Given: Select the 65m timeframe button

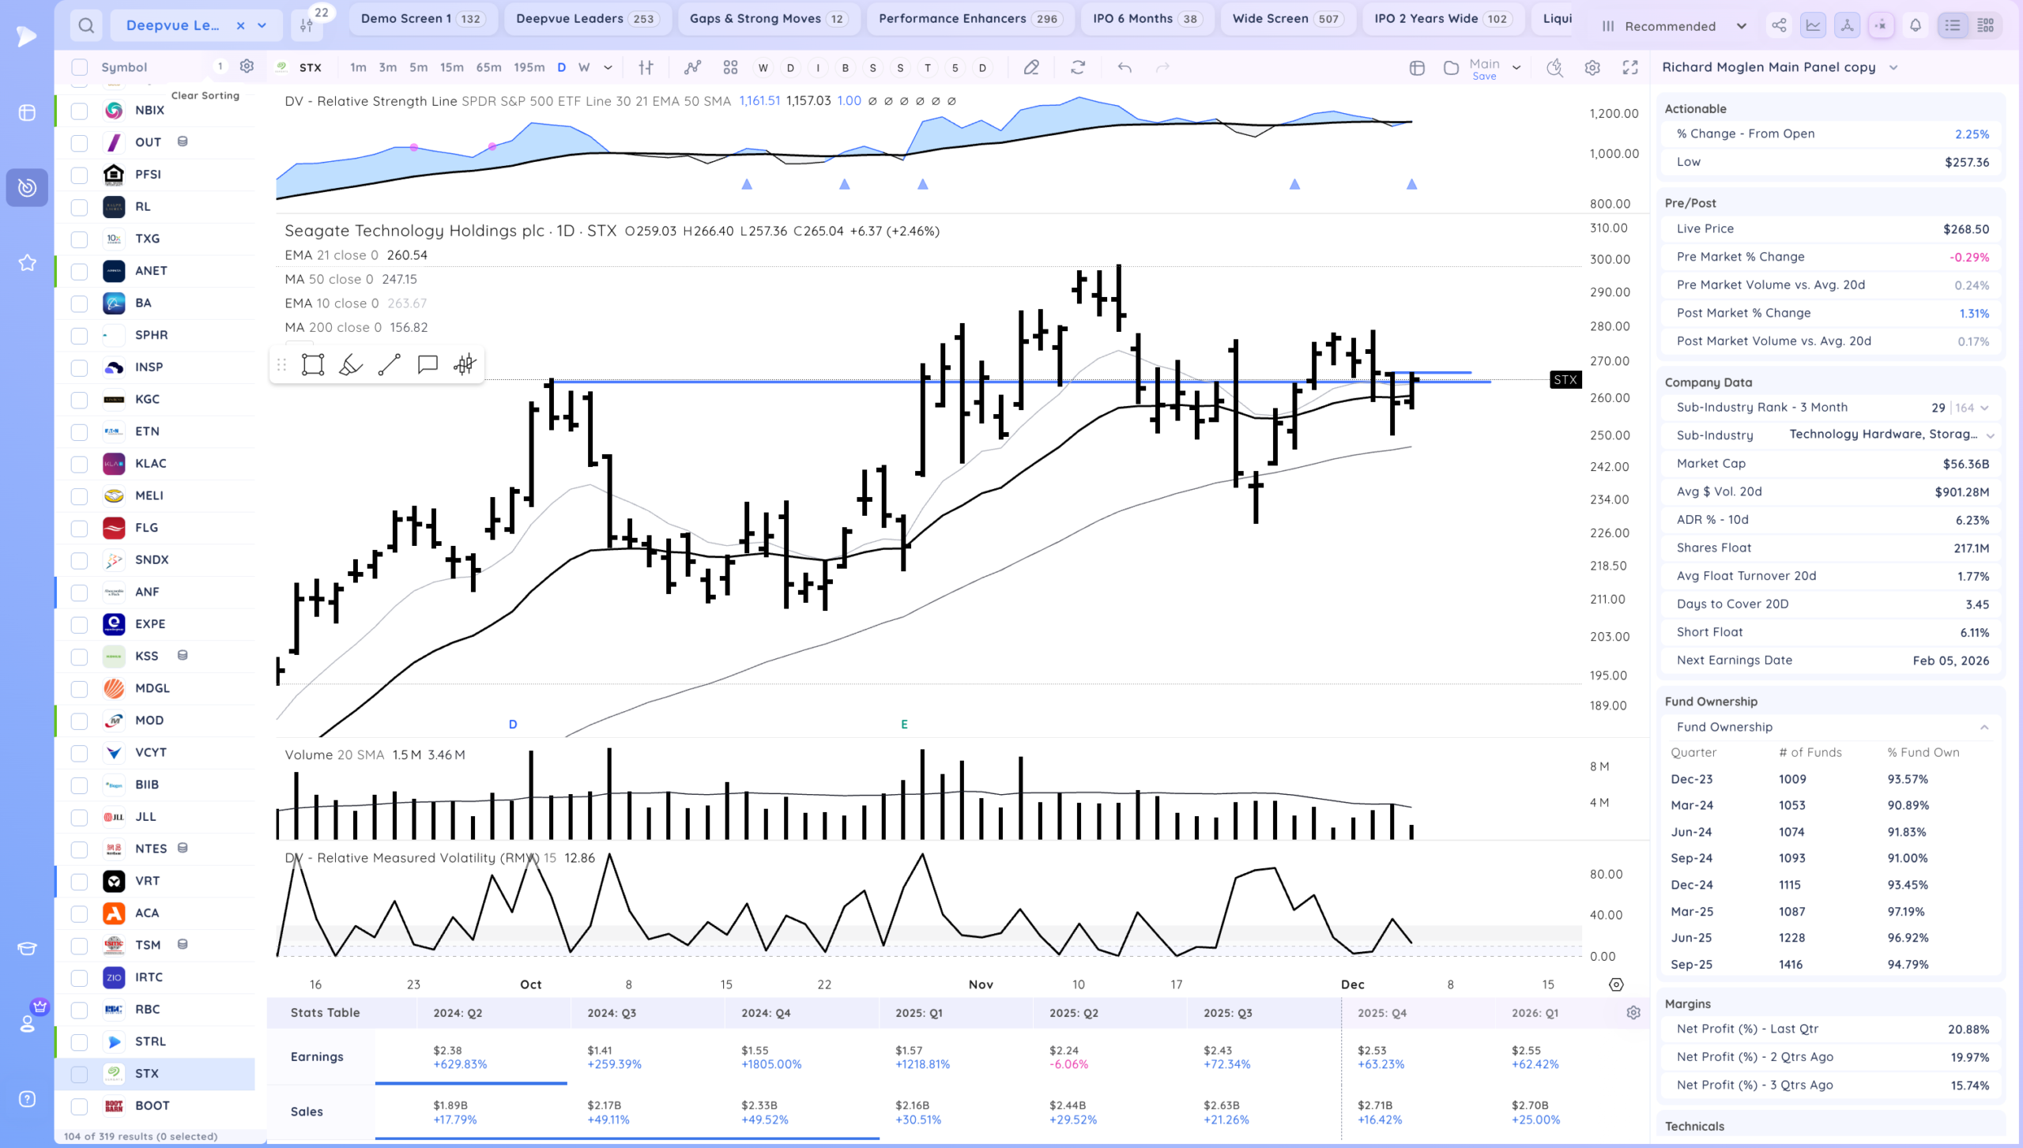Looking at the screenshot, I should 488,68.
